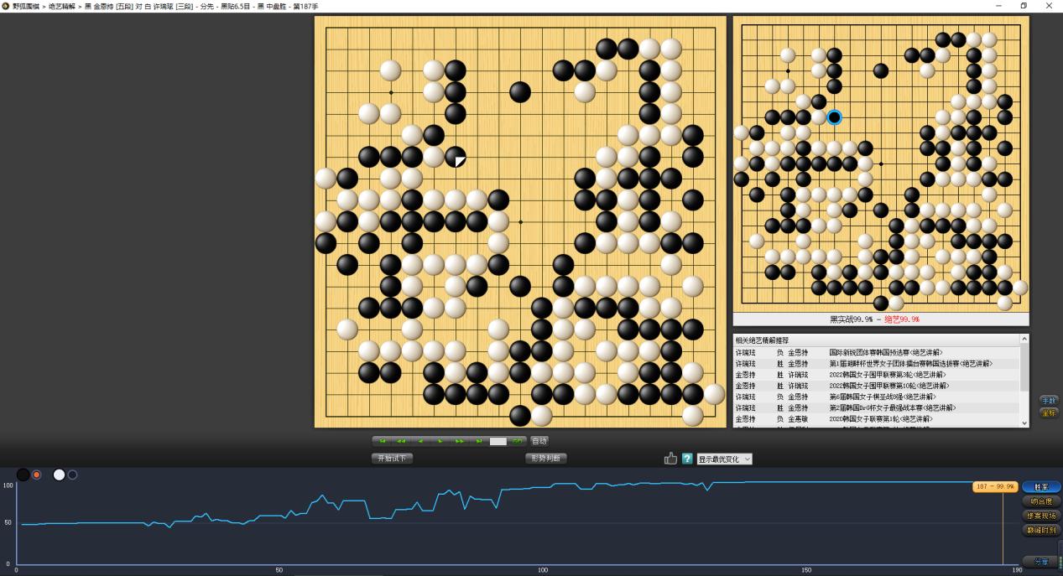
Task: Step back one move
Action: tap(421, 441)
